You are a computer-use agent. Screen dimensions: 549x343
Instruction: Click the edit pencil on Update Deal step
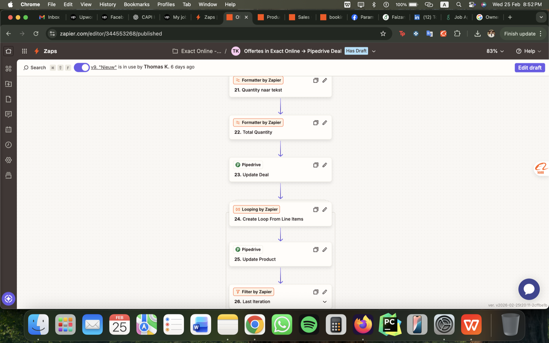pyautogui.click(x=325, y=165)
